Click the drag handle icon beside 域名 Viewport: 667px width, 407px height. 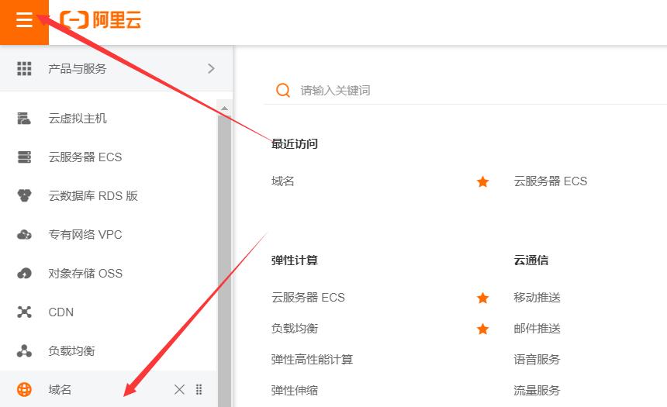[x=199, y=389]
